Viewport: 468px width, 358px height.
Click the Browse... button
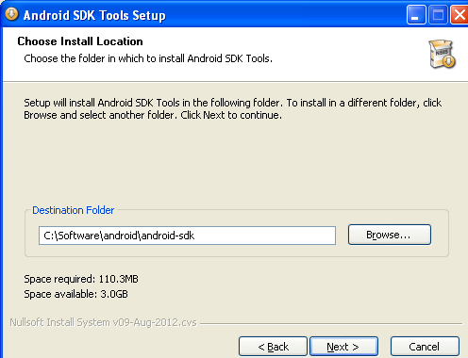pyautogui.click(x=390, y=235)
